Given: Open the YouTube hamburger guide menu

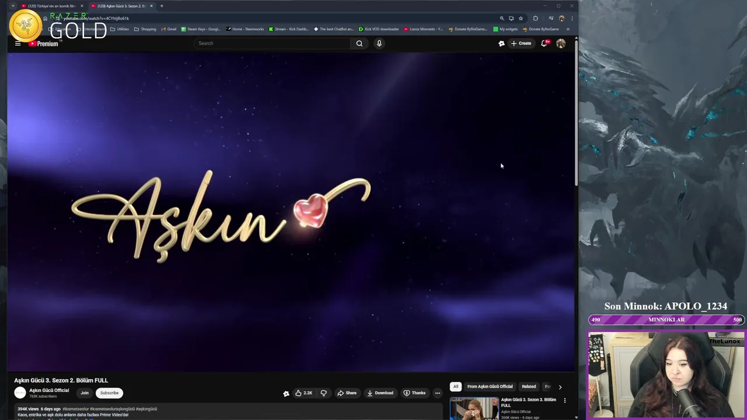Looking at the screenshot, I should [18, 43].
